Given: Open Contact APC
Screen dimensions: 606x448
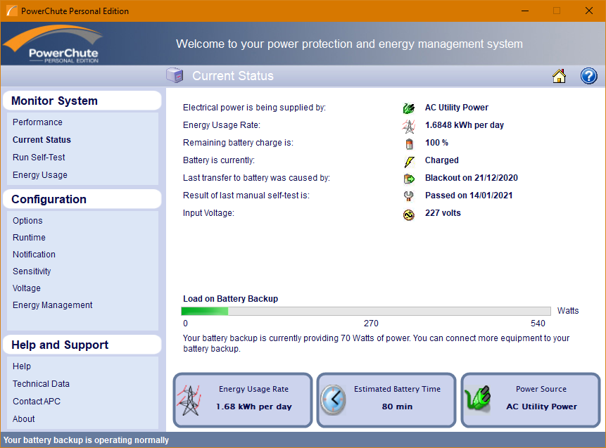Looking at the screenshot, I should click(37, 402).
